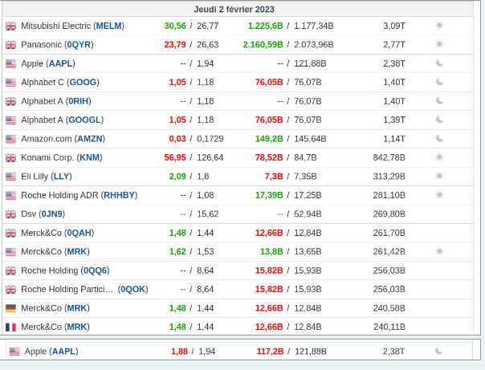Click UK flag icon beside Roche Holding 0QQ6
This screenshot has height=370, width=485.
click(x=10, y=270)
